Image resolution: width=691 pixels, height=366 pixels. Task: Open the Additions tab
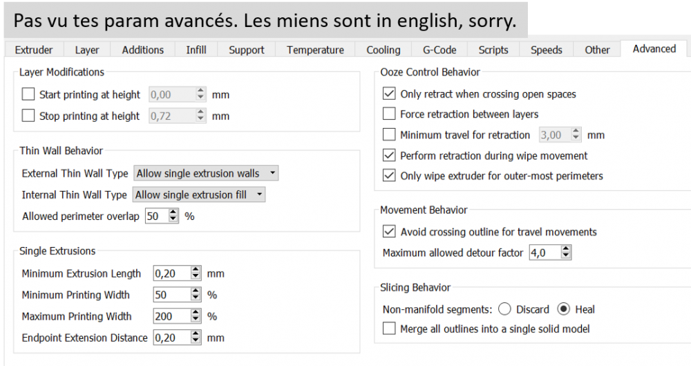click(143, 50)
